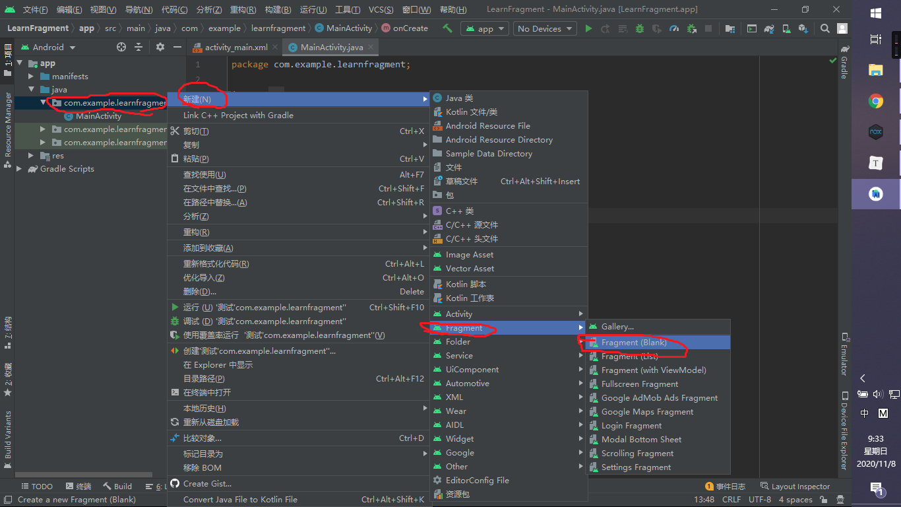Open Project panel gear settings
The image size is (901, 507).
point(160,47)
